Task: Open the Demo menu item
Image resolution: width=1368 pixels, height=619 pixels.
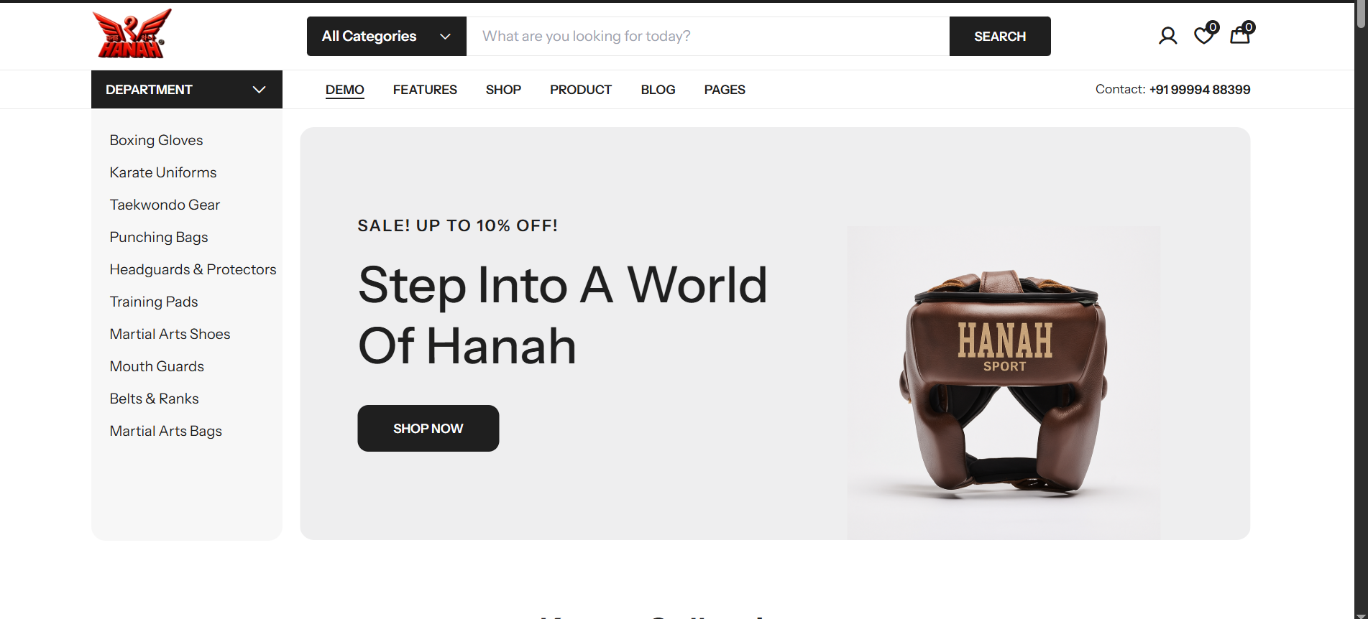Action: [x=345, y=90]
